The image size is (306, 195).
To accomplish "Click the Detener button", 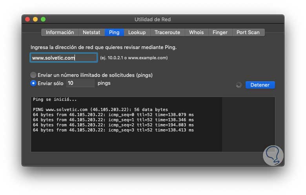I will [260, 85].
